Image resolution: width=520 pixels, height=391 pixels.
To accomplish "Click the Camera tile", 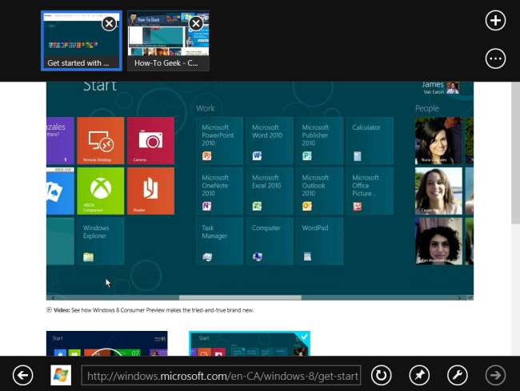I will (150, 141).
